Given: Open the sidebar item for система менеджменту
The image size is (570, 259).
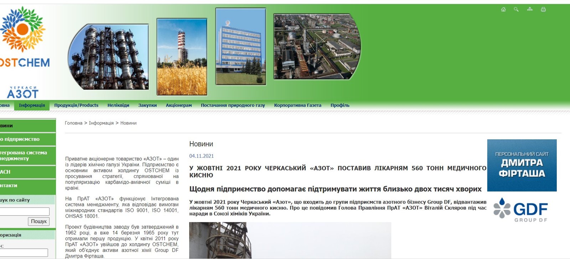Looking at the screenshot, I should tap(28, 156).
